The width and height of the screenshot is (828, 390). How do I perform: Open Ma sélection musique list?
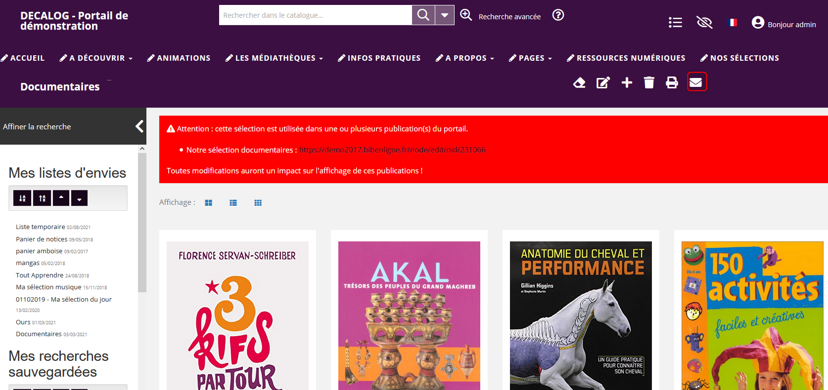pos(48,287)
